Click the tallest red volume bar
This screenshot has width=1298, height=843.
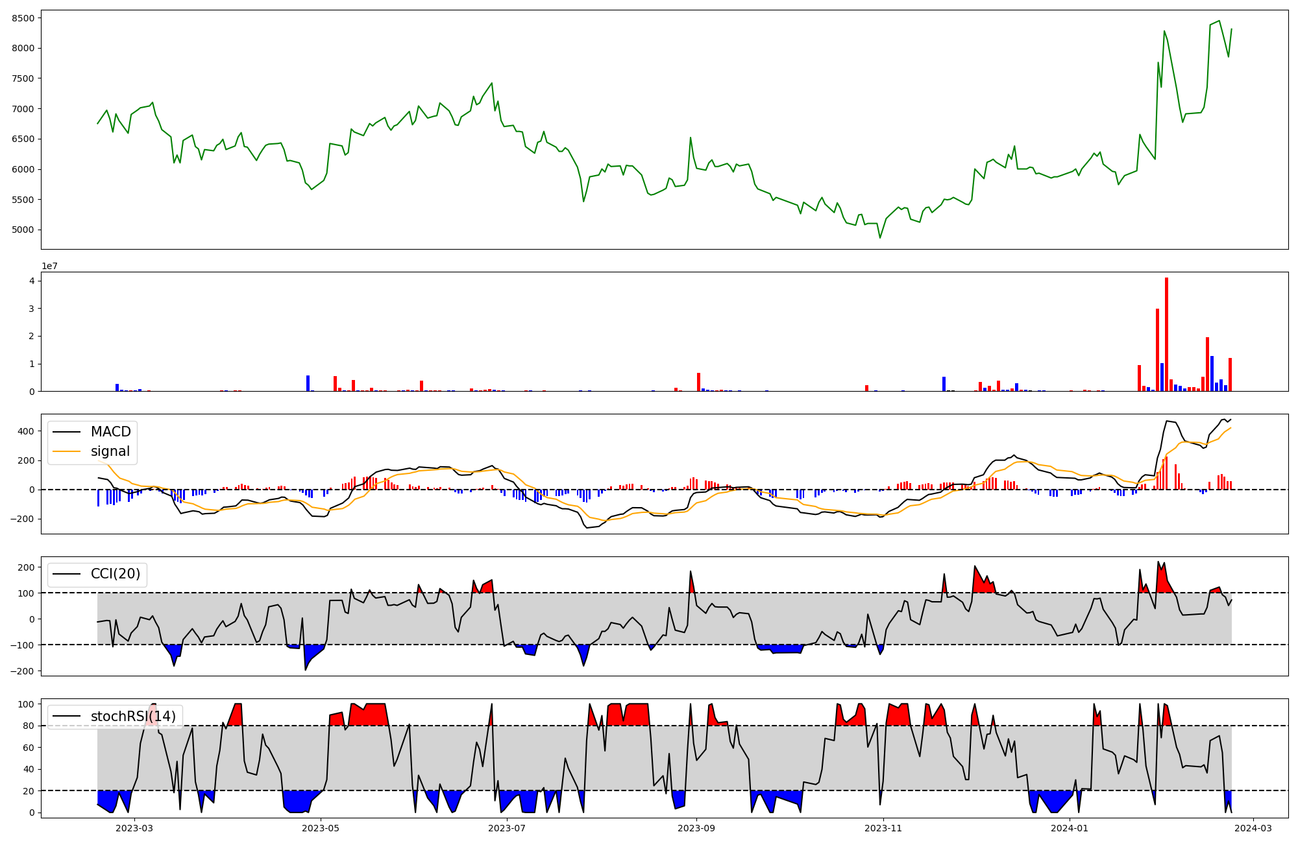(1166, 334)
